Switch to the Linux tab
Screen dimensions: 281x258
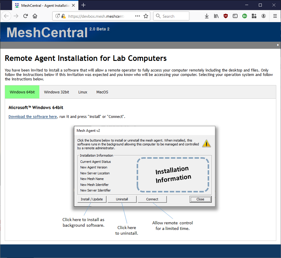[83, 92]
